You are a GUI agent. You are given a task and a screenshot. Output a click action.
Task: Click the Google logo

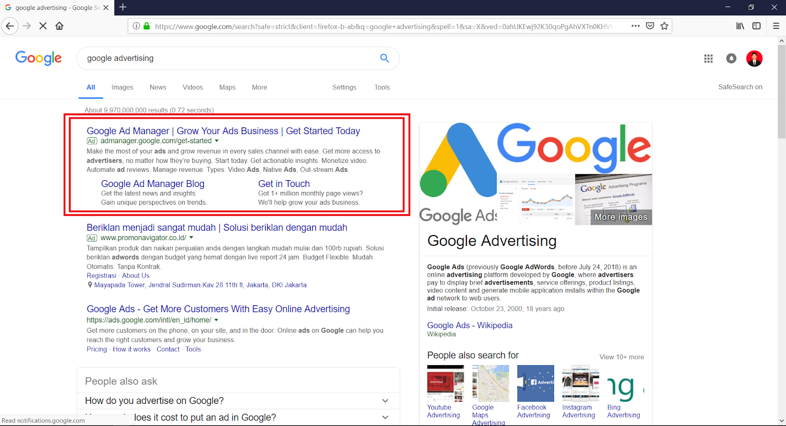click(38, 58)
